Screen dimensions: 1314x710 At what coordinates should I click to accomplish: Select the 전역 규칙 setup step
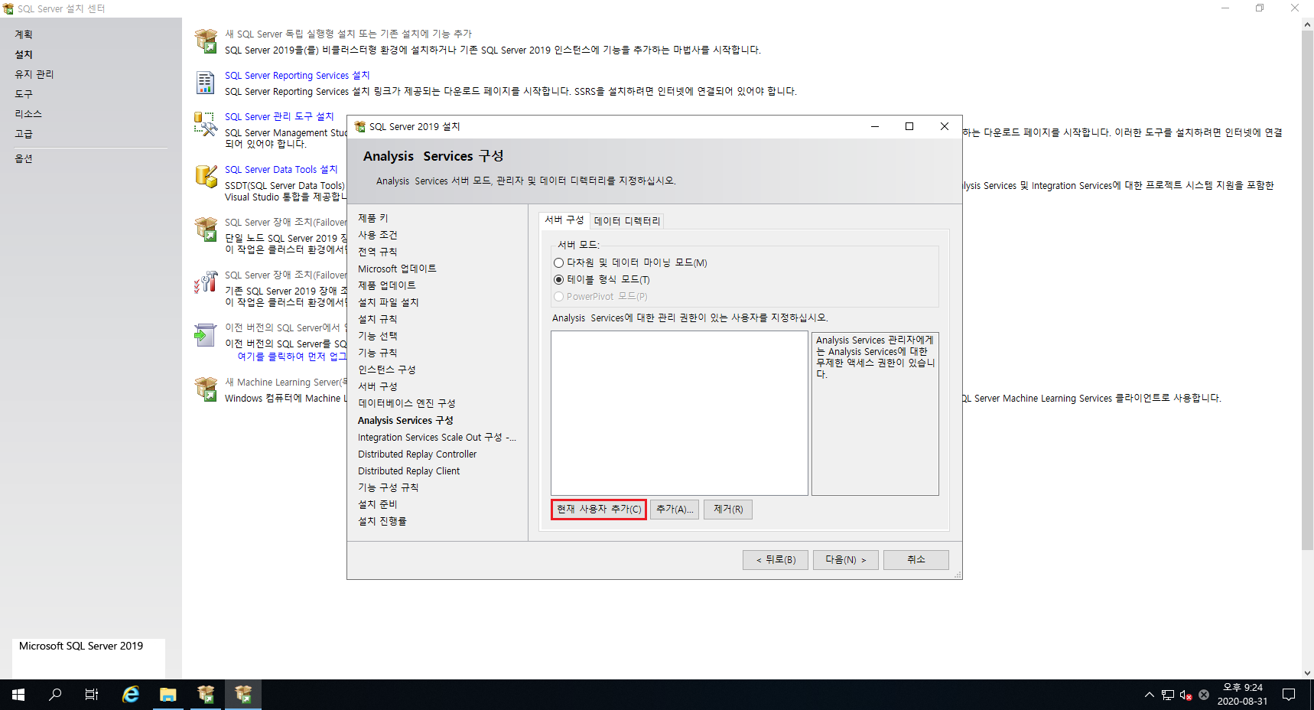(x=378, y=252)
